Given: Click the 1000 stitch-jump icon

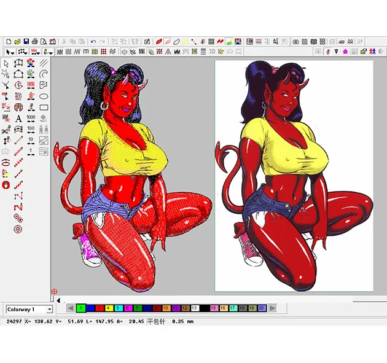Looking at the screenshot, I should click(31, 119).
